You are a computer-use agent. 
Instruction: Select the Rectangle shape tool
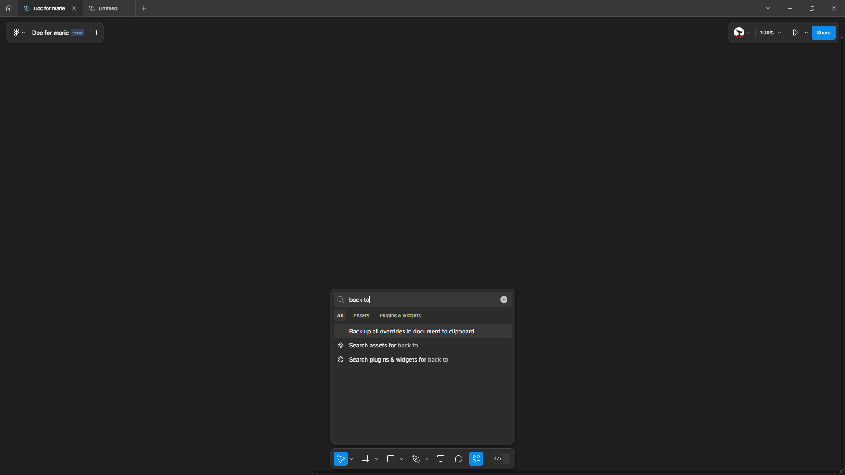391,459
